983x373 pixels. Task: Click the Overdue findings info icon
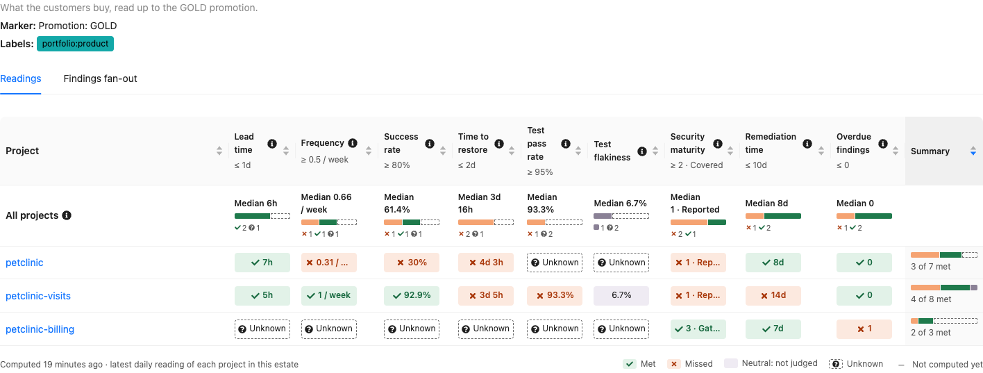(x=882, y=144)
